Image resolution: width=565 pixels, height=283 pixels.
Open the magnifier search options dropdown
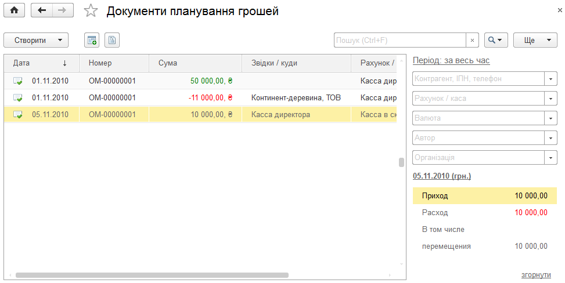pyautogui.click(x=496, y=41)
